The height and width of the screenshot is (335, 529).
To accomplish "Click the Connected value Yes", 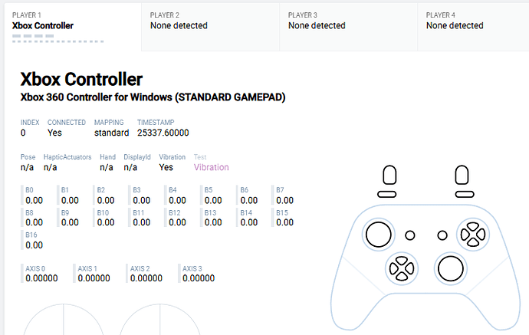I will click(x=54, y=133).
